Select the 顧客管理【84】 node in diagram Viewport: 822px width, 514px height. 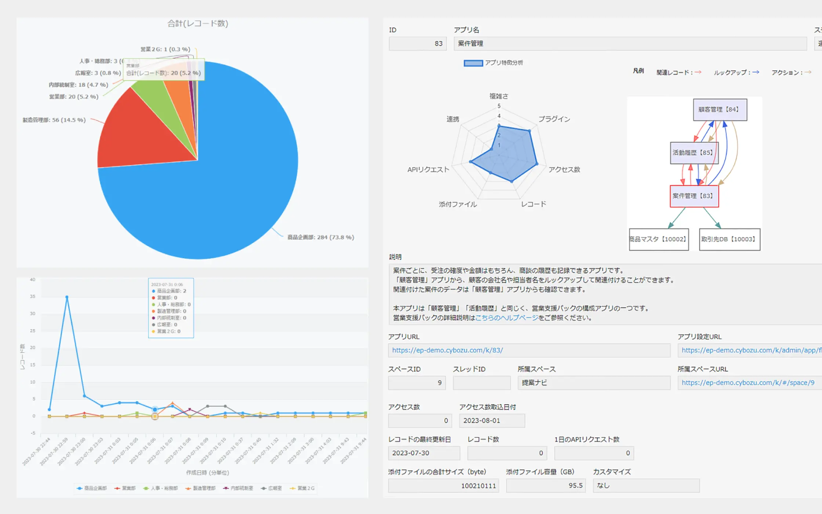[x=720, y=109]
